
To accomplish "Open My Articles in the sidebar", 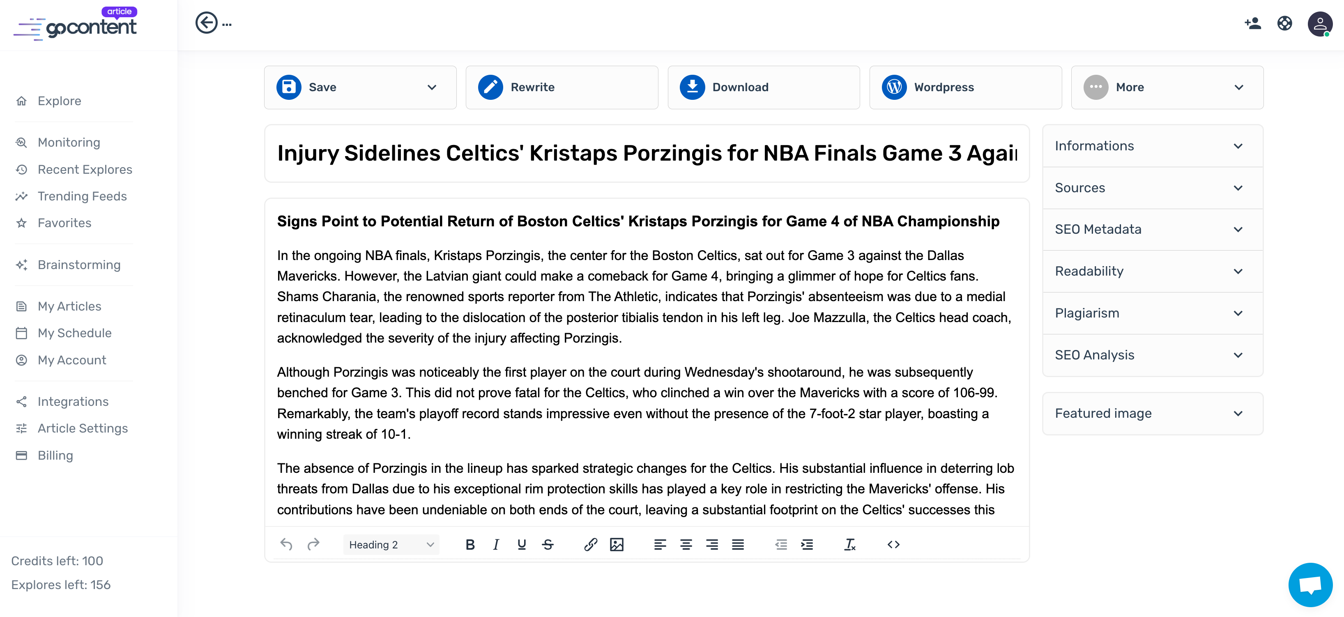I will click(69, 306).
